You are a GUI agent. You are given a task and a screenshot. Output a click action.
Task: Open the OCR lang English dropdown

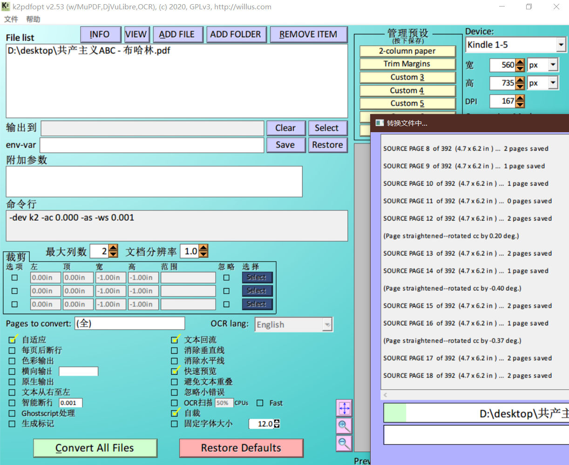[x=327, y=325]
